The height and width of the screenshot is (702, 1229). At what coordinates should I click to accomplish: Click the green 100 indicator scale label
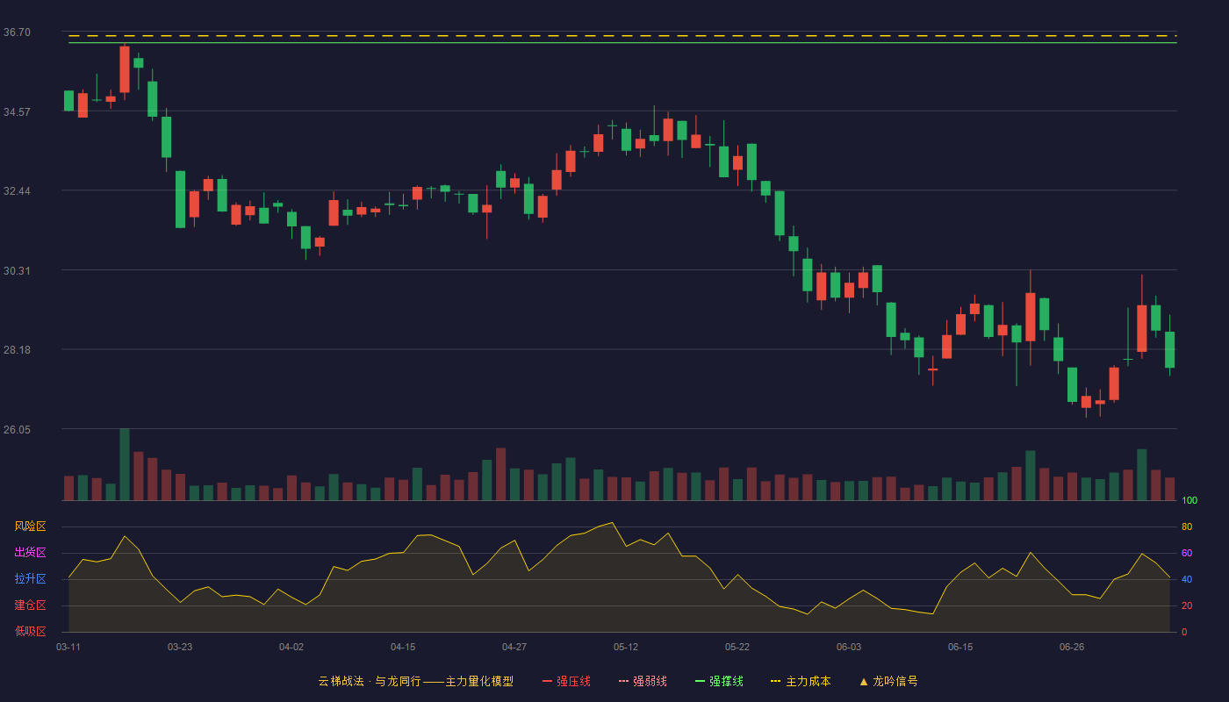click(1189, 501)
